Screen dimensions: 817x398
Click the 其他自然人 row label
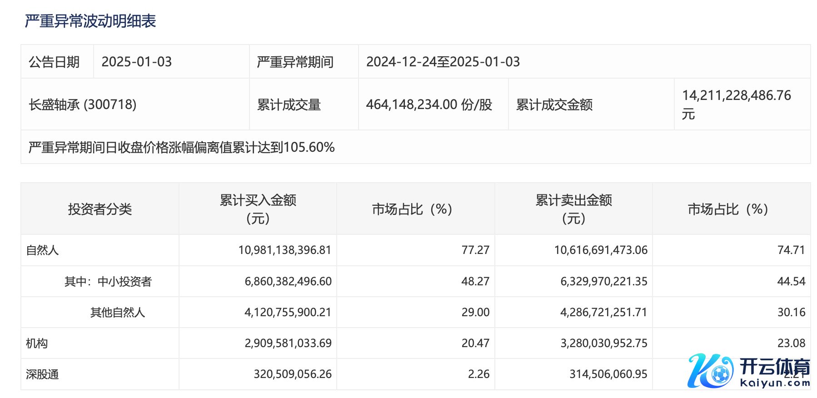tap(117, 313)
